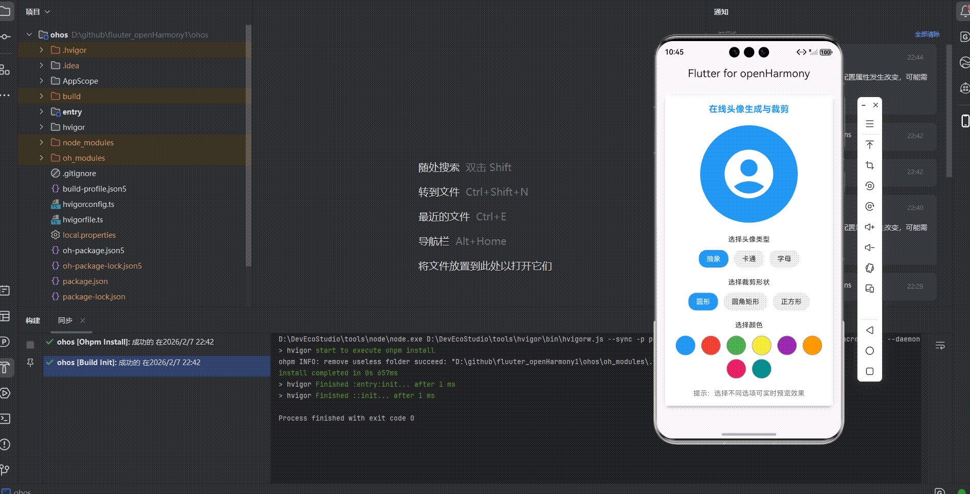970x494 pixels.
Task: Click 全部清除 to clear all notifications
Action: 927,34
